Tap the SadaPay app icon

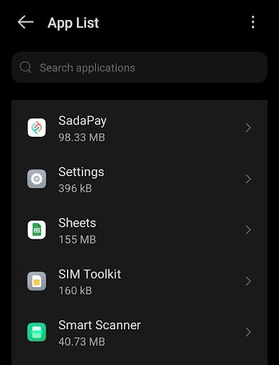pyautogui.click(x=36, y=128)
